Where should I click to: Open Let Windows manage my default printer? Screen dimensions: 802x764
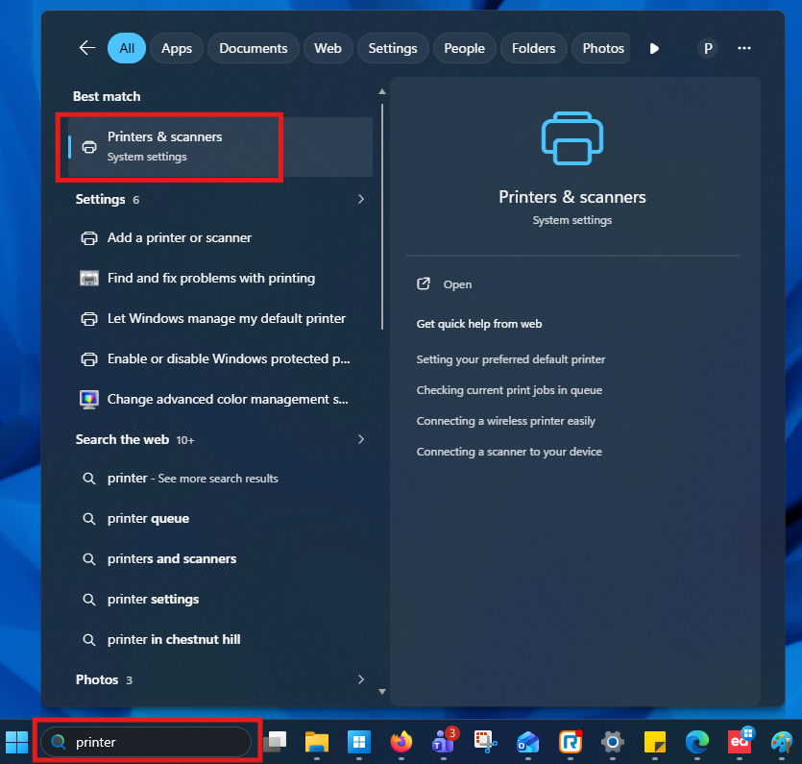(220, 319)
